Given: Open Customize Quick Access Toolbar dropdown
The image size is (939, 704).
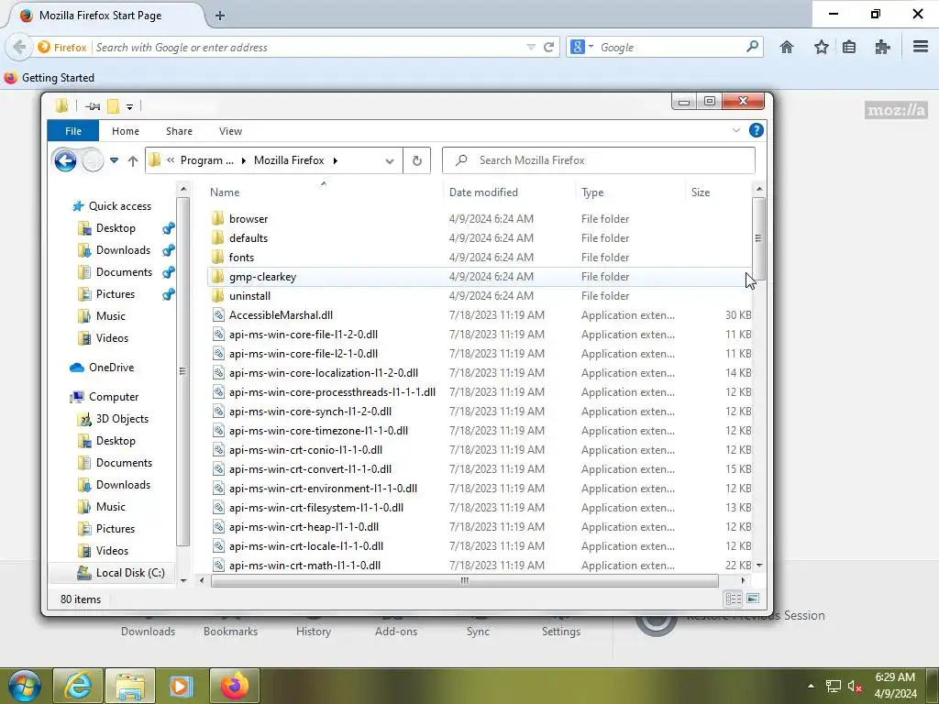Looking at the screenshot, I should click(x=129, y=107).
